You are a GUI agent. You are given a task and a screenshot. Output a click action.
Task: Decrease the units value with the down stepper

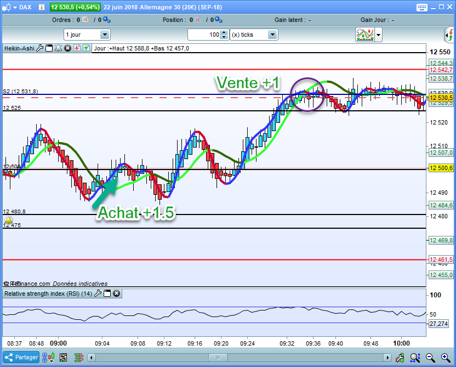[x=224, y=37]
